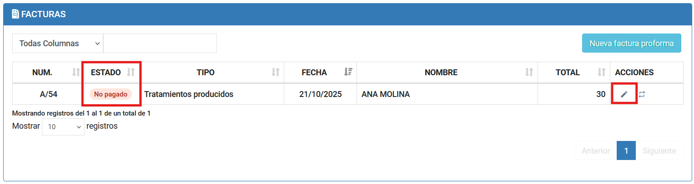
Task: Select the A/54 invoice number cell
Action: tap(49, 94)
